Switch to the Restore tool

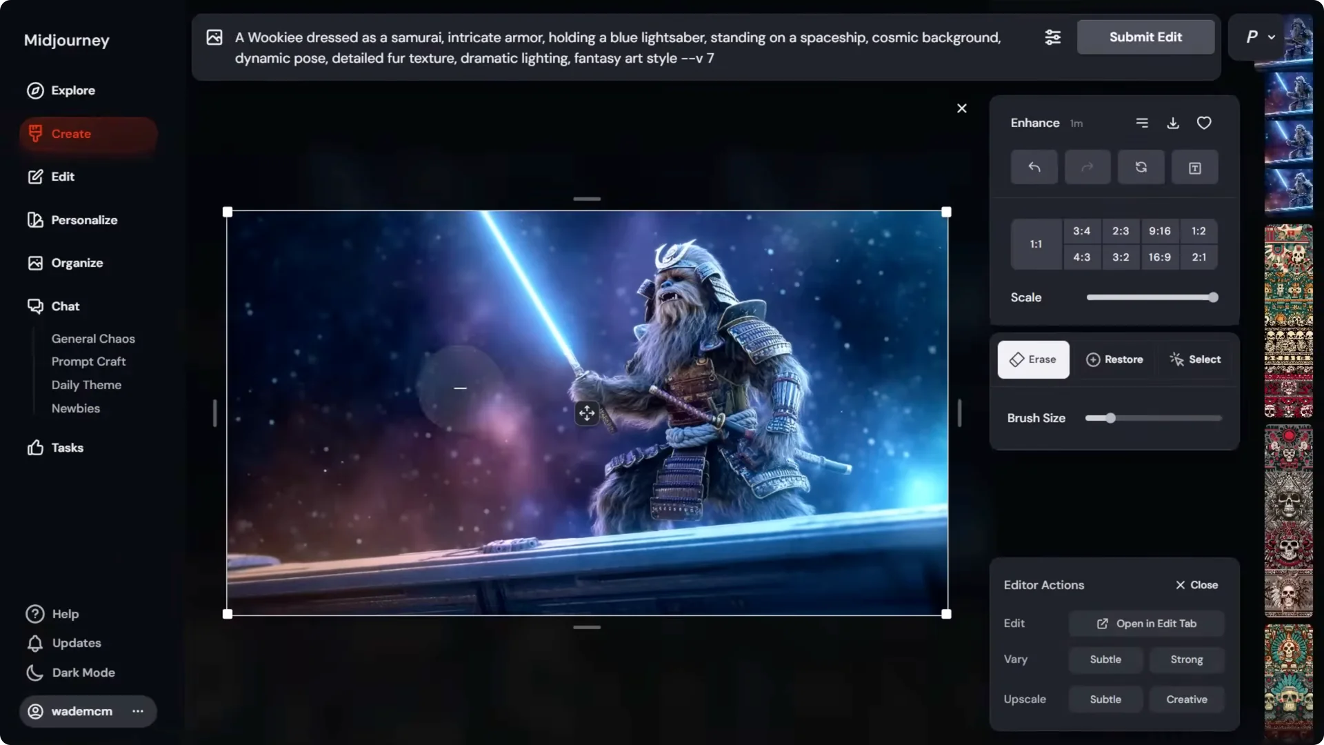click(x=1114, y=359)
